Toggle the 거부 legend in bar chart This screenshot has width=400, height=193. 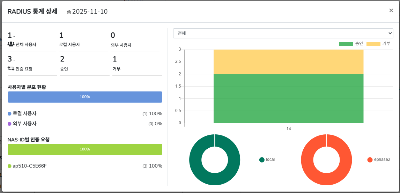tap(378, 44)
